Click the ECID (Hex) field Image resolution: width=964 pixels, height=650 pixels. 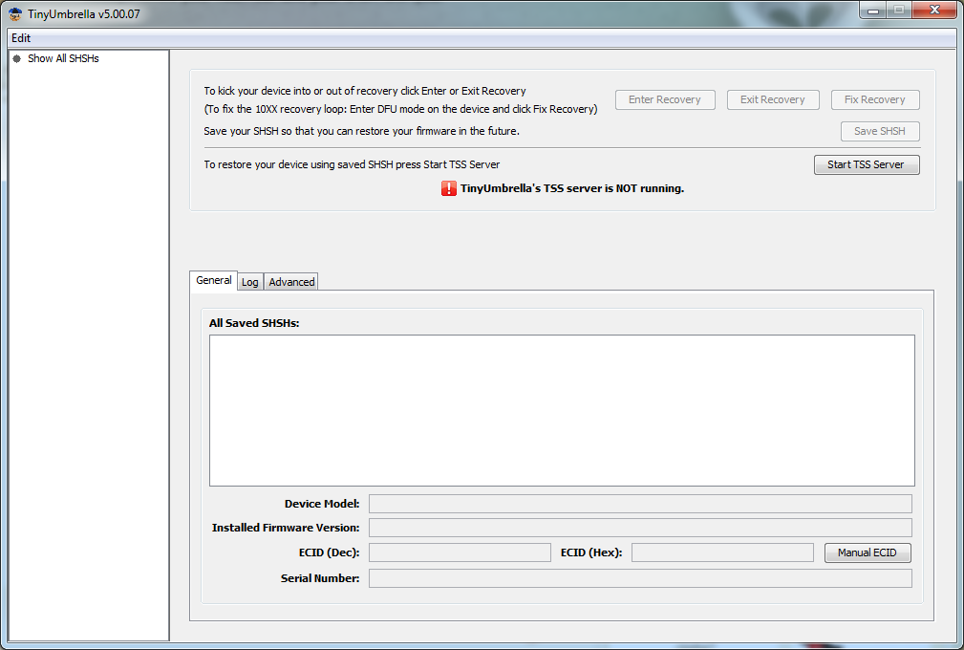(722, 552)
